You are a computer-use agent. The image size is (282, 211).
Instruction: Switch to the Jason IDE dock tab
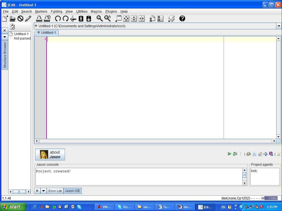(72, 191)
